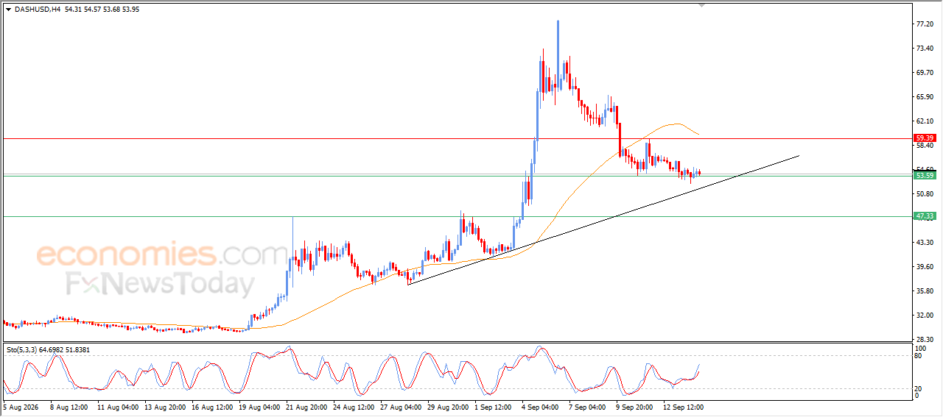Click the red 59.39 price label
The image size is (943, 417).
coord(925,138)
